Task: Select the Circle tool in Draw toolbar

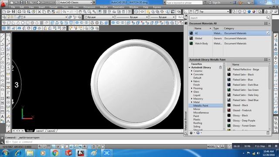Action: [3, 62]
